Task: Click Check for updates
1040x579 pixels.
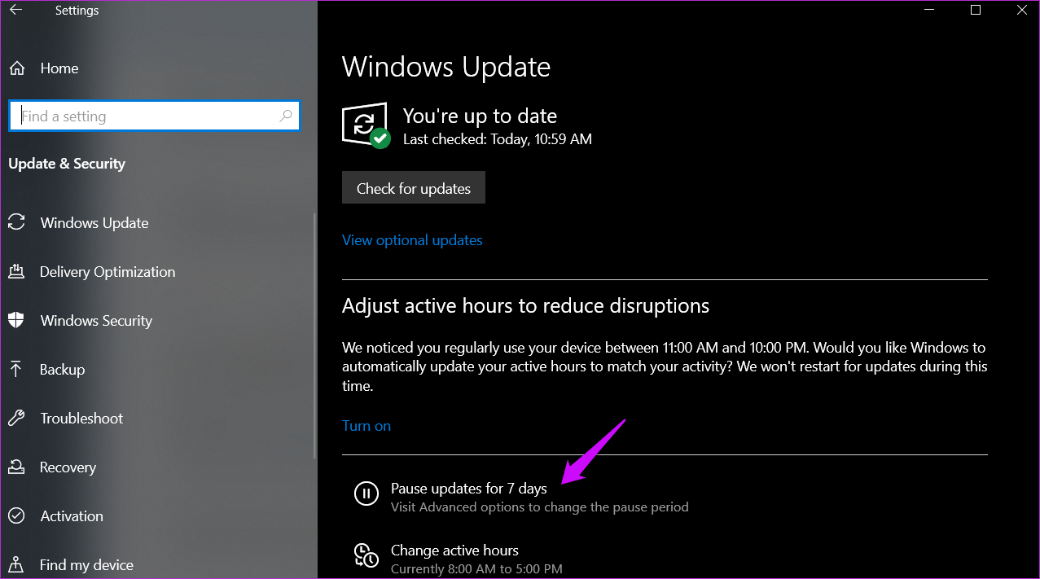Action: tap(413, 187)
